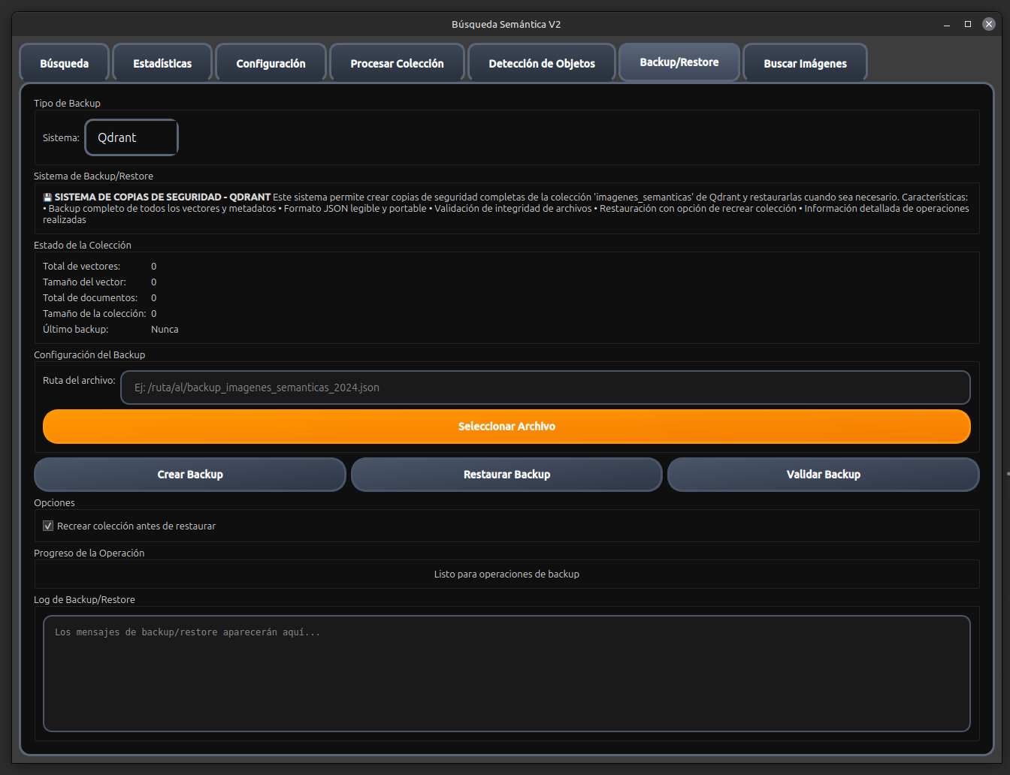Click the Ruta del archivo input field
This screenshot has height=775, width=1010.
coord(546,387)
